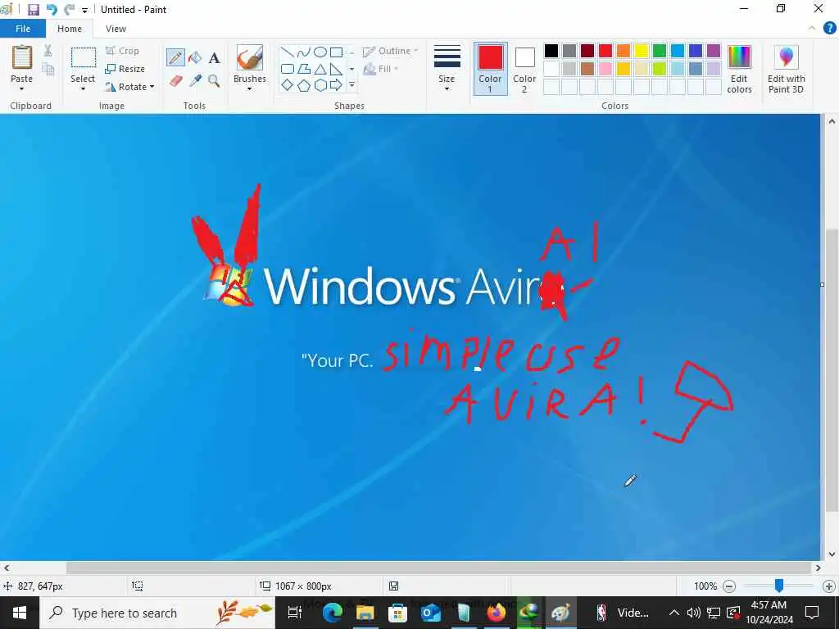Open Edit colors dialog
The height and width of the screenshot is (629, 839).
tap(740, 70)
